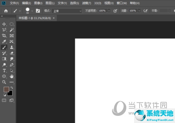Select the Frame tool
This screenshot has height=123, width=175.
pos(12,36)
